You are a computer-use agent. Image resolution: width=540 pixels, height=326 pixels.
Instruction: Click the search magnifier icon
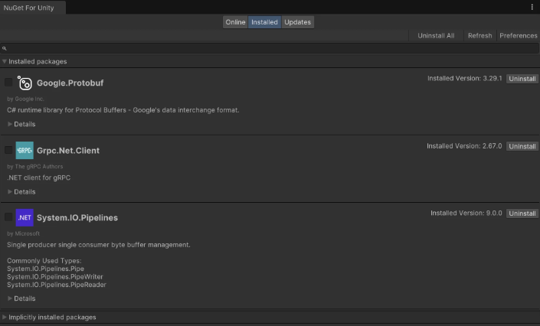tap(5, 48)
